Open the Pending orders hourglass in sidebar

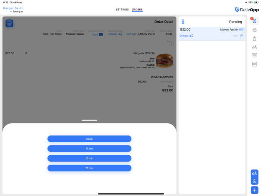coord(254,21)
